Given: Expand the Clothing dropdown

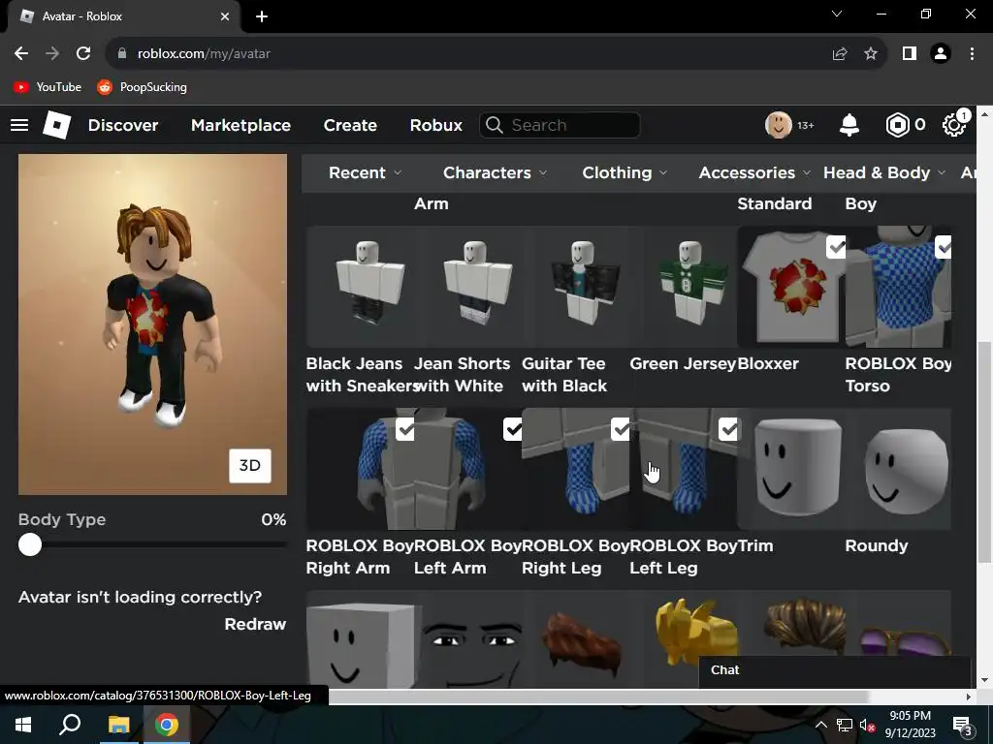Looking at the screenshot, I should tap(625, 172).
